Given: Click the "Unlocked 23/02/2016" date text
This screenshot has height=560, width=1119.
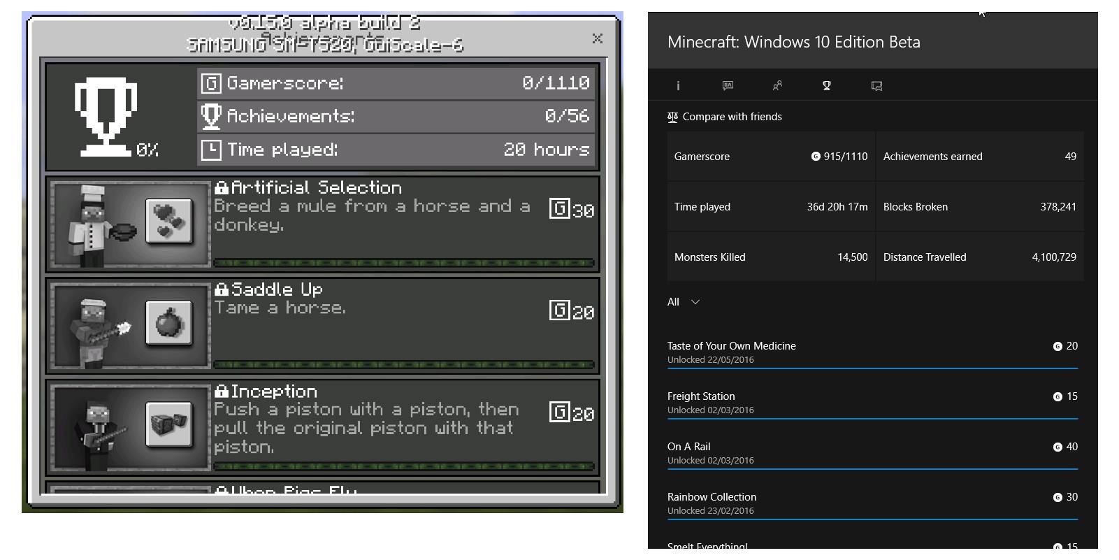Looking at the screenshot, I should (x=710, y=511).
